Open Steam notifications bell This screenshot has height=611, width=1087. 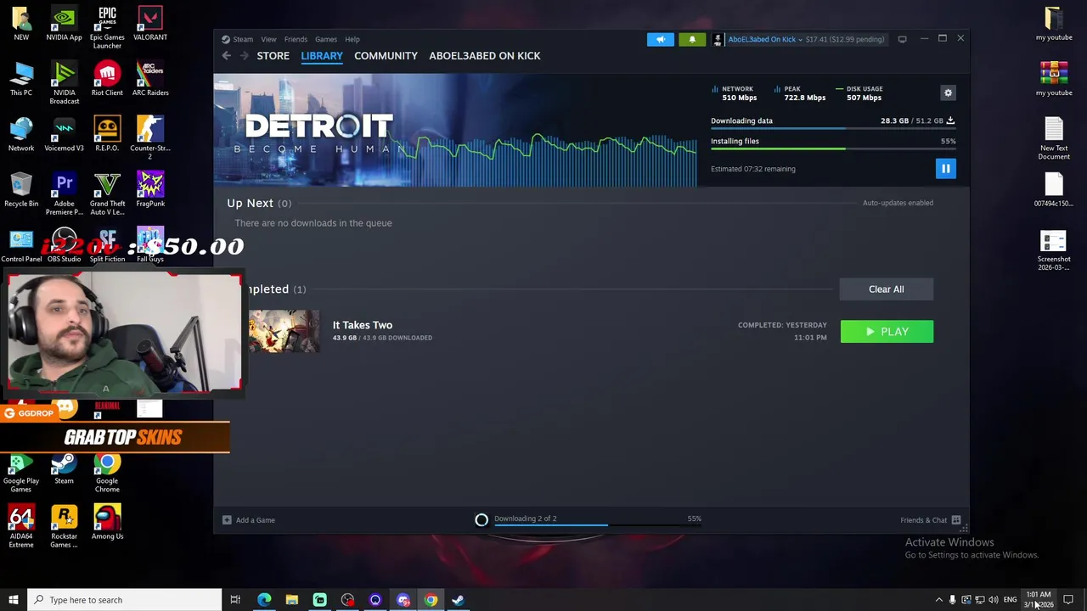tap(692, 39)
